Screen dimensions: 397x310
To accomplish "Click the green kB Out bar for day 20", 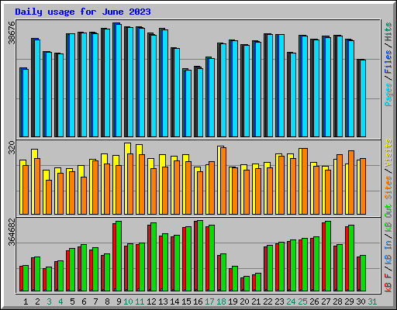I will pos(247,284).
